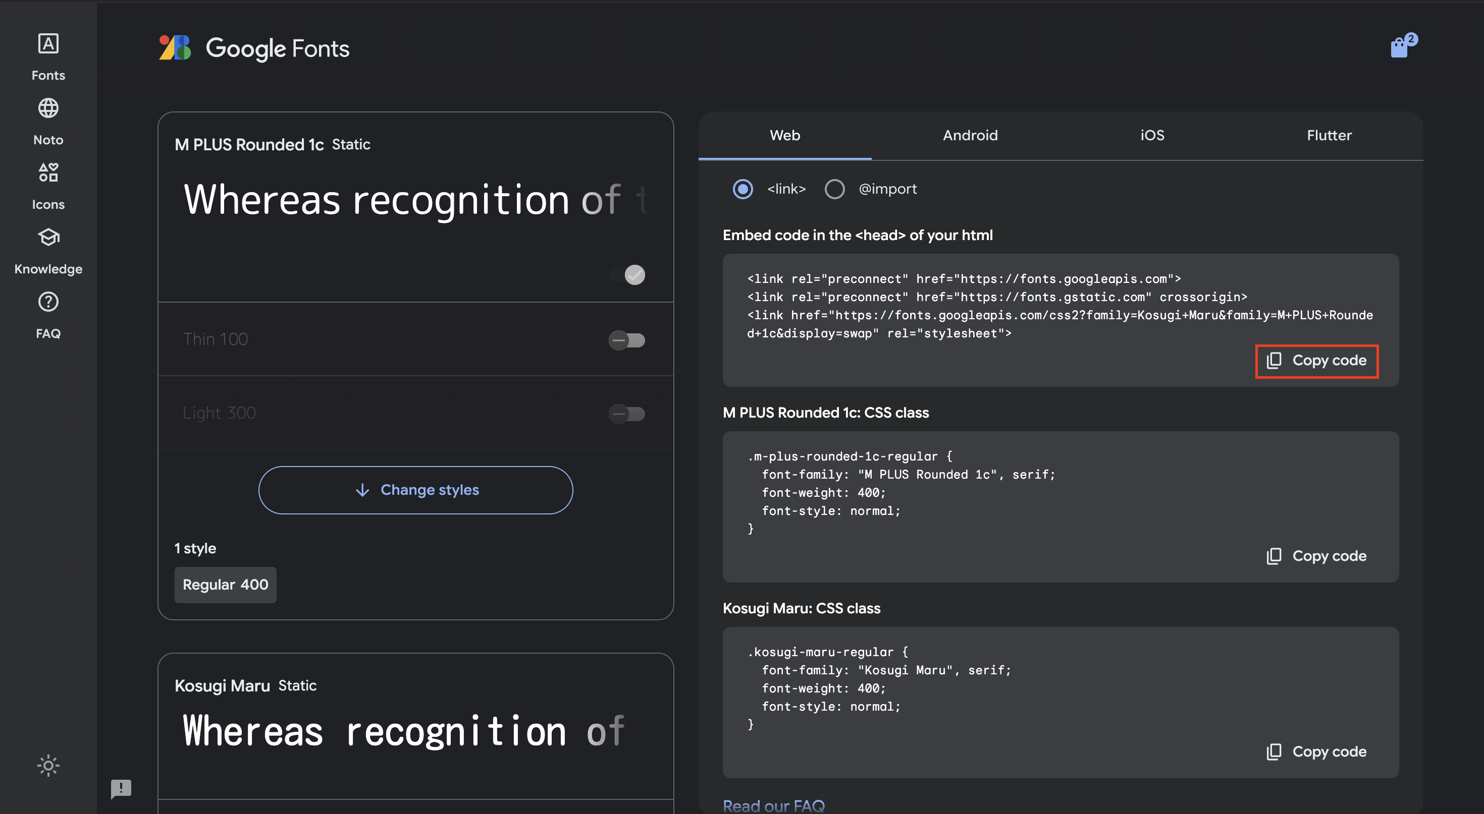Click inside the embed link code snippet
This screenshot has height=814, width=1484.
click(1060, 306)
